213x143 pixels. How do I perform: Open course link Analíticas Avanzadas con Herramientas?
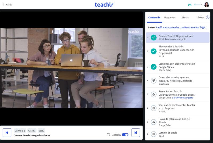pos(182,27)
